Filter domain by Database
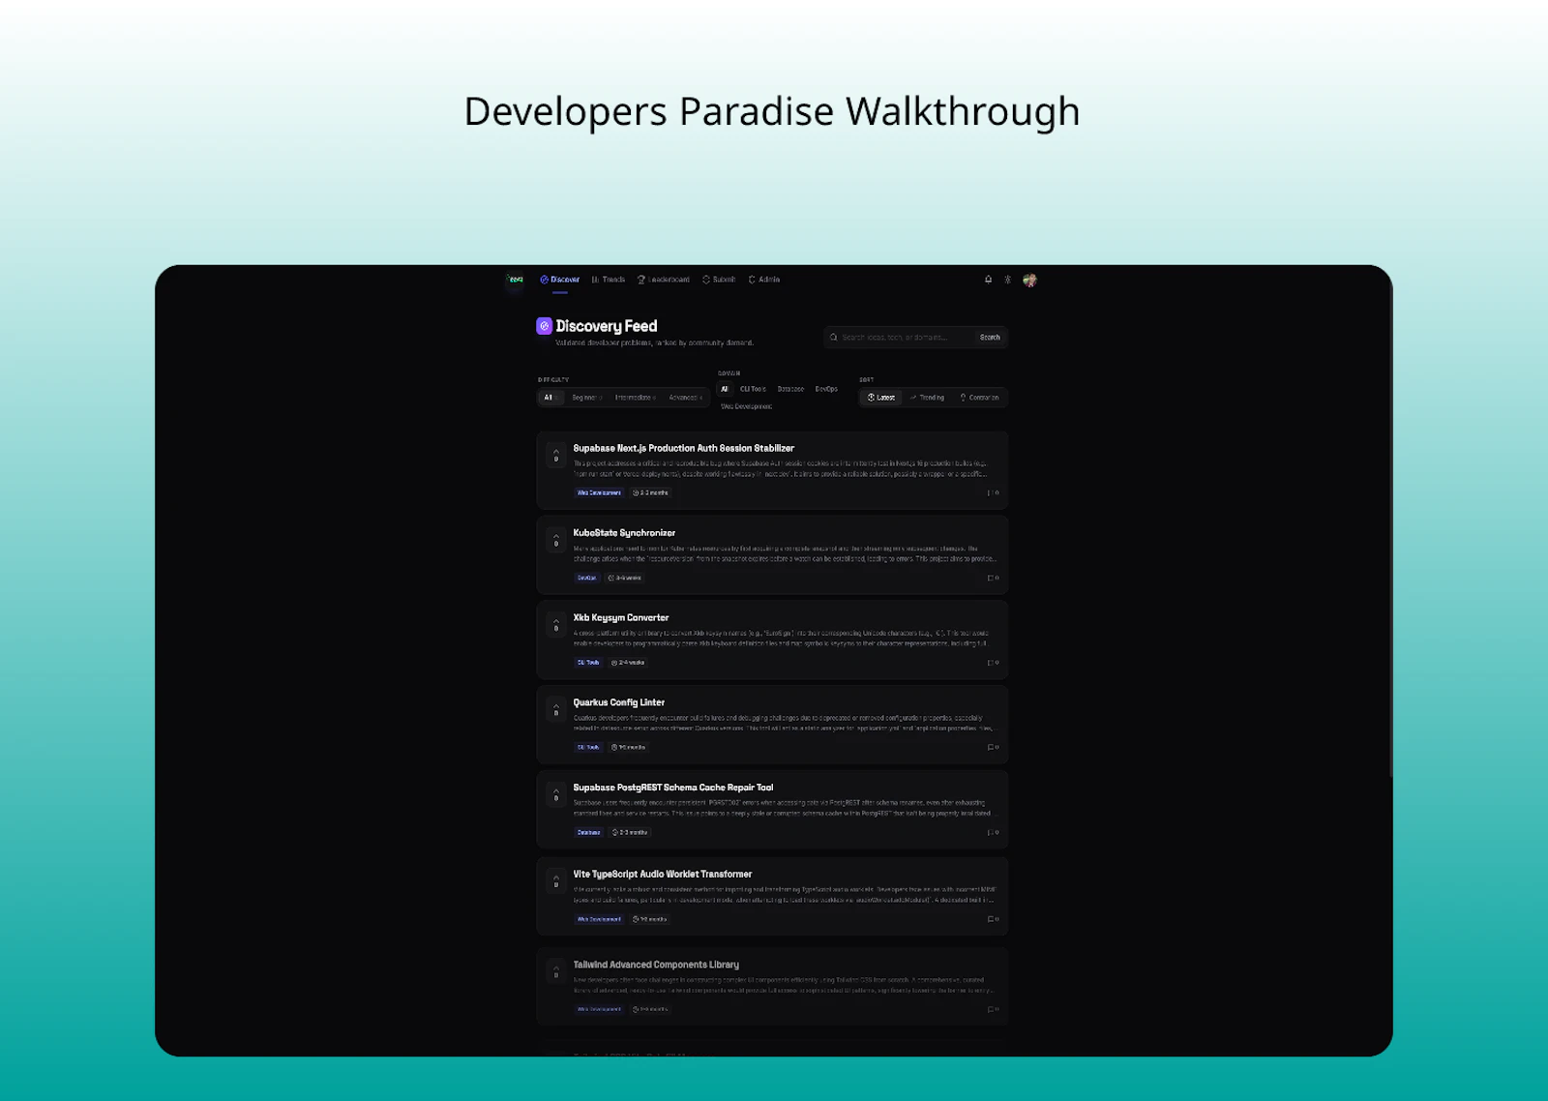Image resolution: width=1548 pixels, height=1101 pixels. 790,389
